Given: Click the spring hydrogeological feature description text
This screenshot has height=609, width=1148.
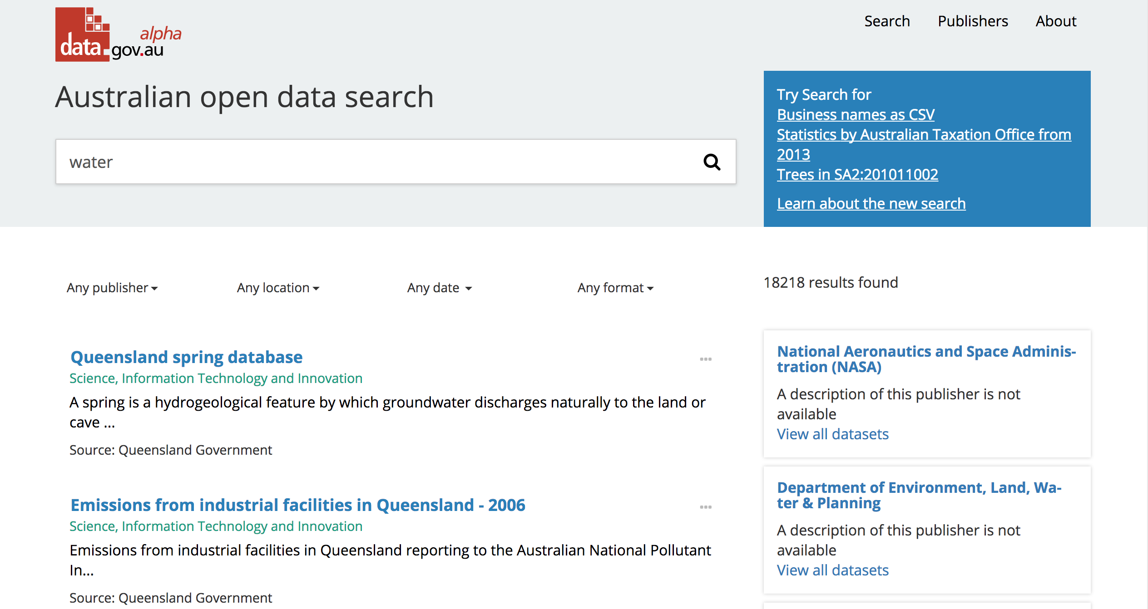Looking at the screenshot, I should 387,413.
